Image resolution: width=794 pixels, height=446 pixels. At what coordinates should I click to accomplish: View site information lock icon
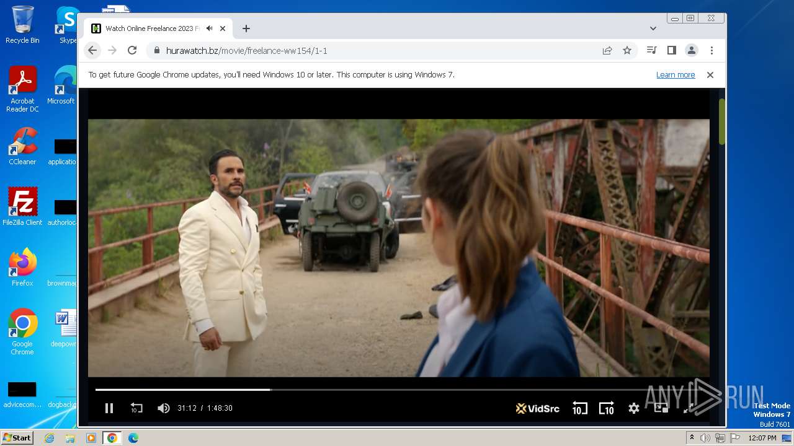click(156, 51)
